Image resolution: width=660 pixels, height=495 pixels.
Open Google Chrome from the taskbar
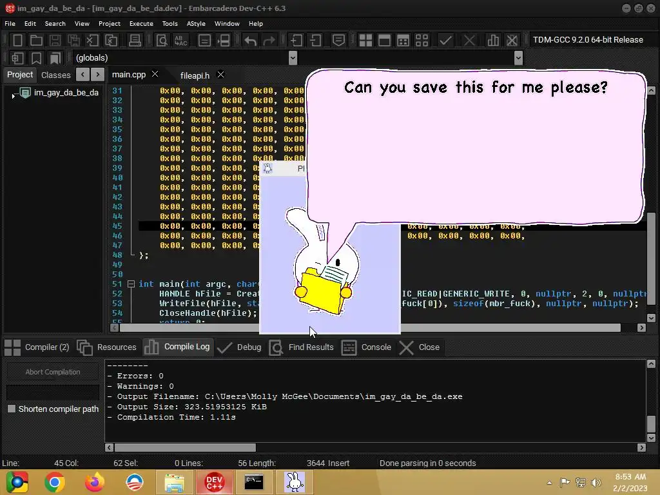click(55, 482)
